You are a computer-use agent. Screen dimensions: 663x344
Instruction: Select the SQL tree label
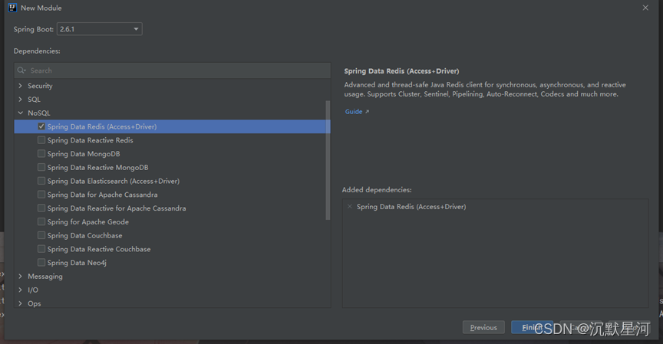coord(34,99)
